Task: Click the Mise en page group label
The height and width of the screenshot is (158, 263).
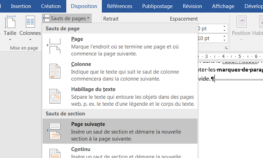Action: [24, 48]
